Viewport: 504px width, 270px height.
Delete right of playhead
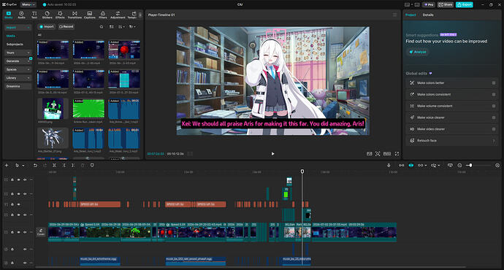(x=73, y=166)
